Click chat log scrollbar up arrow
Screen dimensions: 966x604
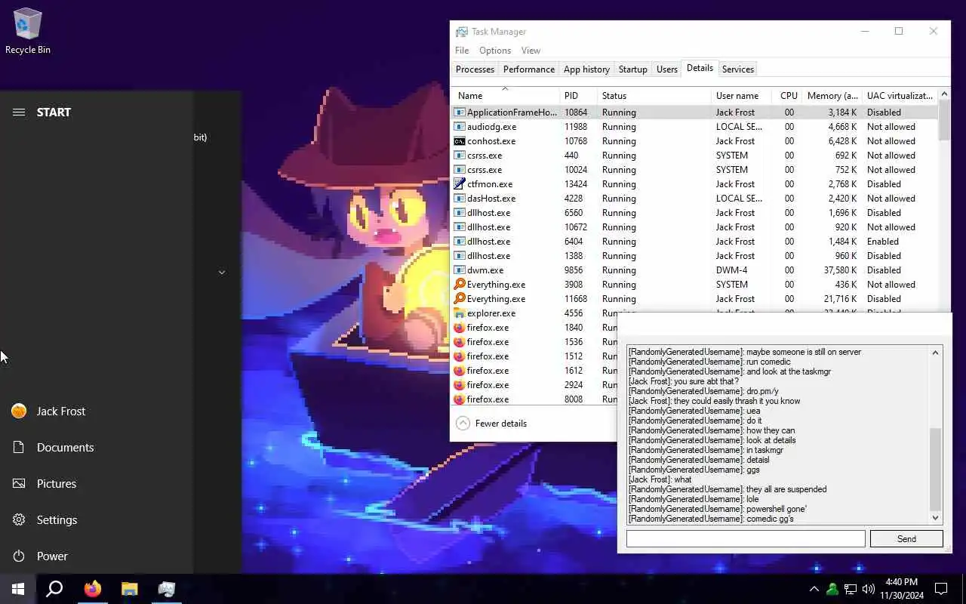(x=936, y=353)
